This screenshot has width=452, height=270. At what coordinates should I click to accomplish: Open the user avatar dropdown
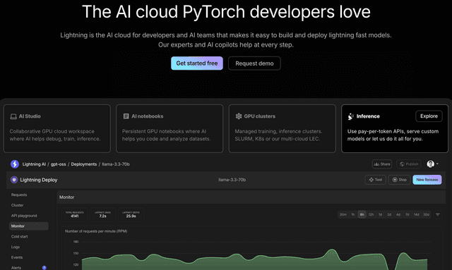(x=433, y=164)
